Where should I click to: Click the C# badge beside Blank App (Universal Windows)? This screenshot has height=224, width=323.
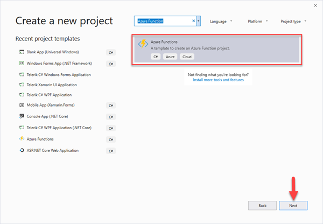[x=111, y=53]
